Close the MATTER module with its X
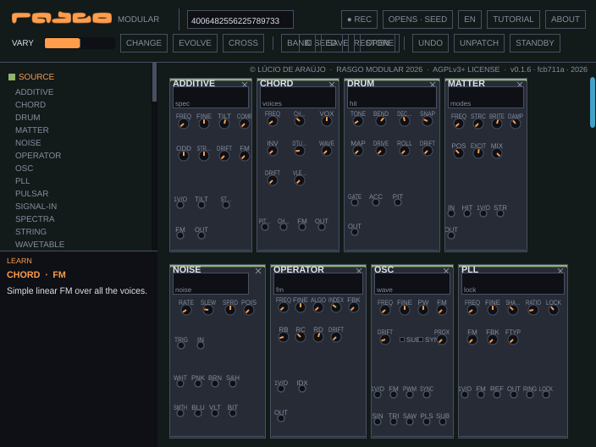The width and height of the screenshot is (596, 447). tap(520, 85)
